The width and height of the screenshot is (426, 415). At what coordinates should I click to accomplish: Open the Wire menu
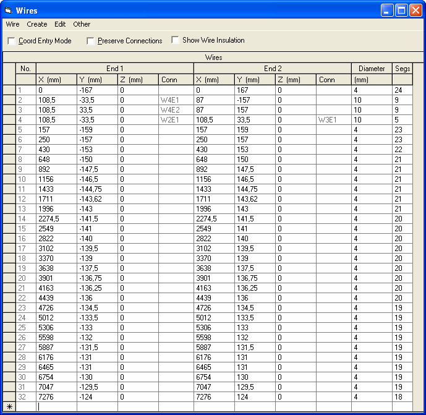12,24
